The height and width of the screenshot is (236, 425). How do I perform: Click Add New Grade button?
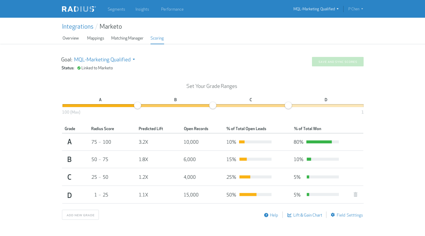pos(80,215)
